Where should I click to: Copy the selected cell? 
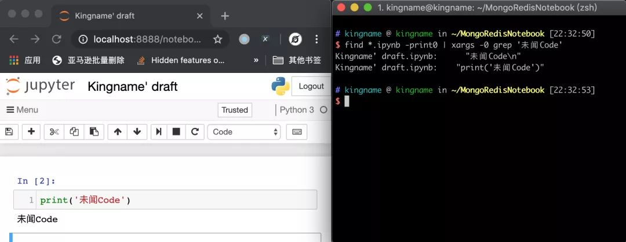coord(74,132)
